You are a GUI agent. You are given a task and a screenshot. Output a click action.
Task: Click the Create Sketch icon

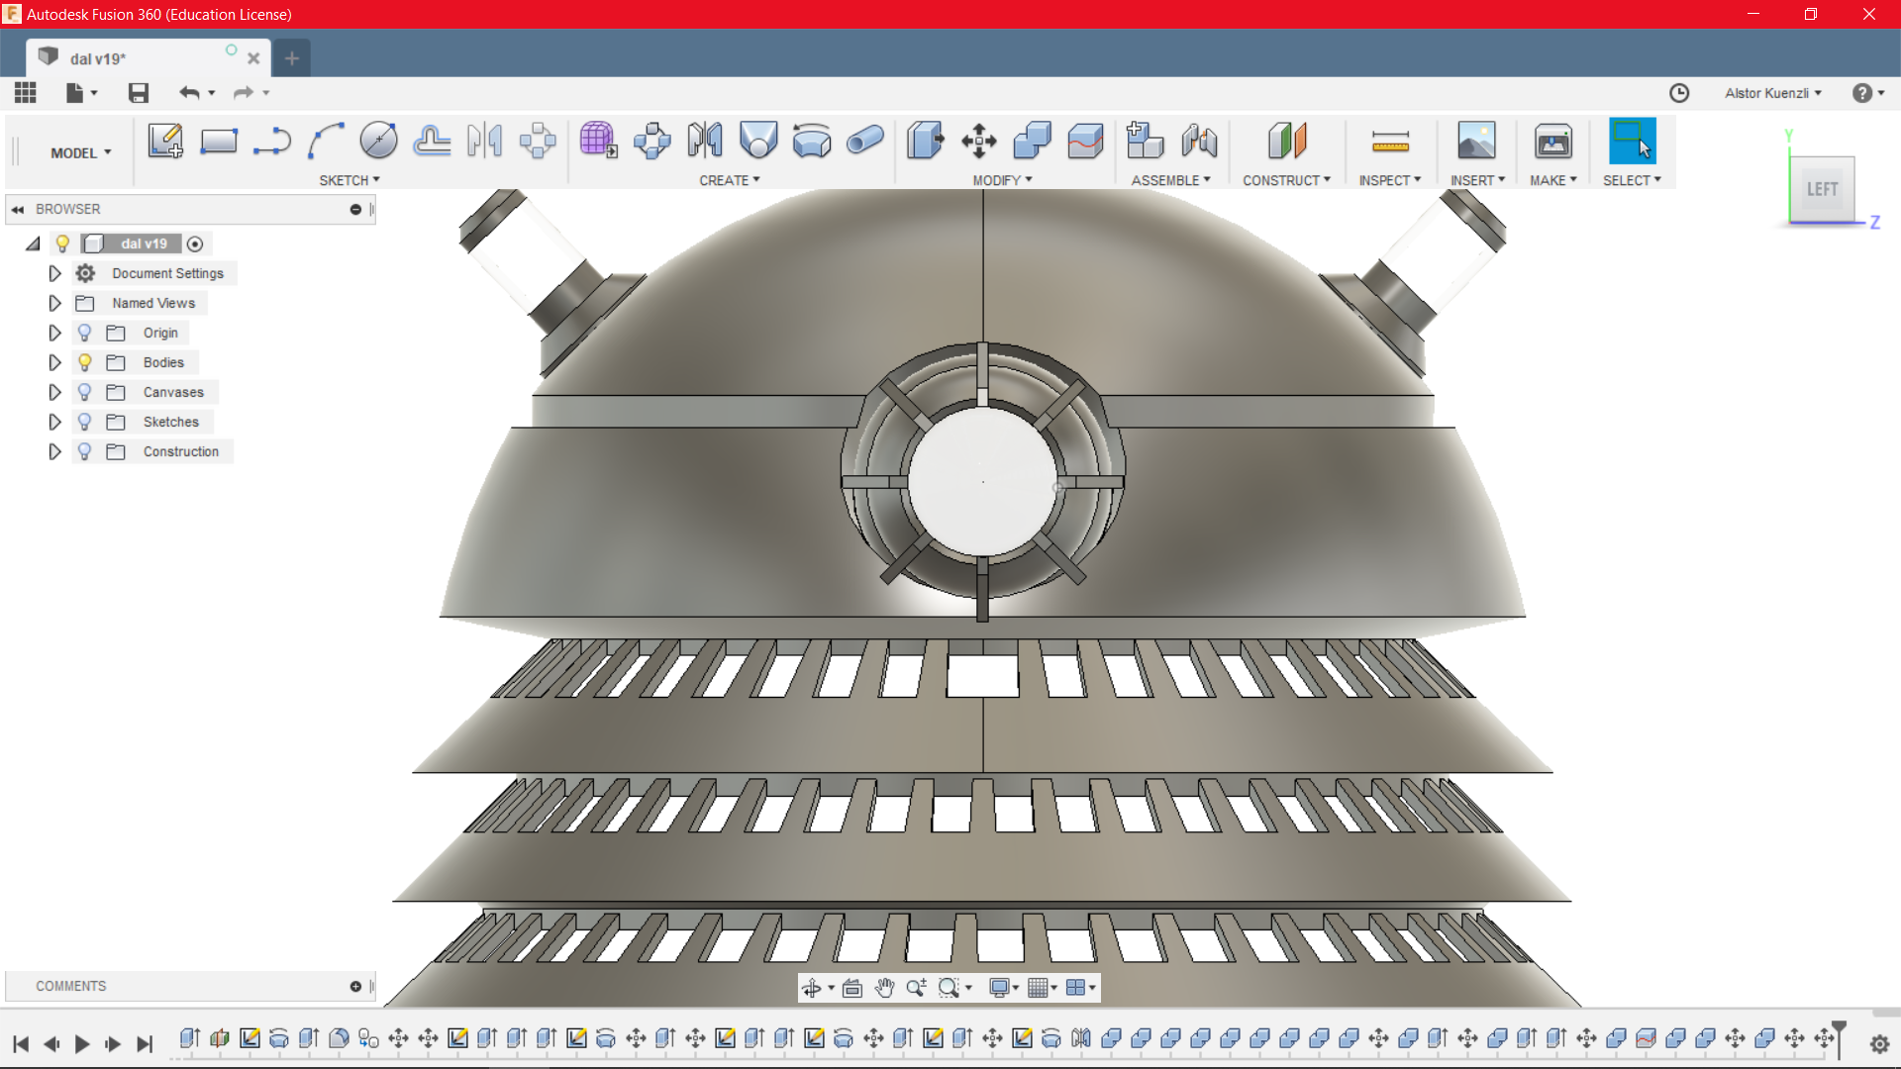[x=165, y=142]
